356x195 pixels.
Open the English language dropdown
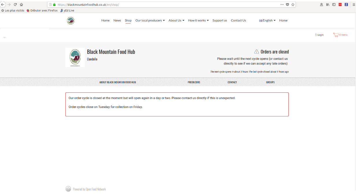pos(267,20)
